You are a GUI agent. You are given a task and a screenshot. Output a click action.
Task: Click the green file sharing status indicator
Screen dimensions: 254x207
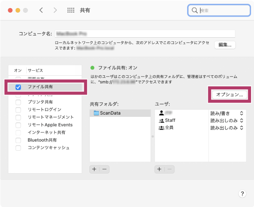[92, 68]
